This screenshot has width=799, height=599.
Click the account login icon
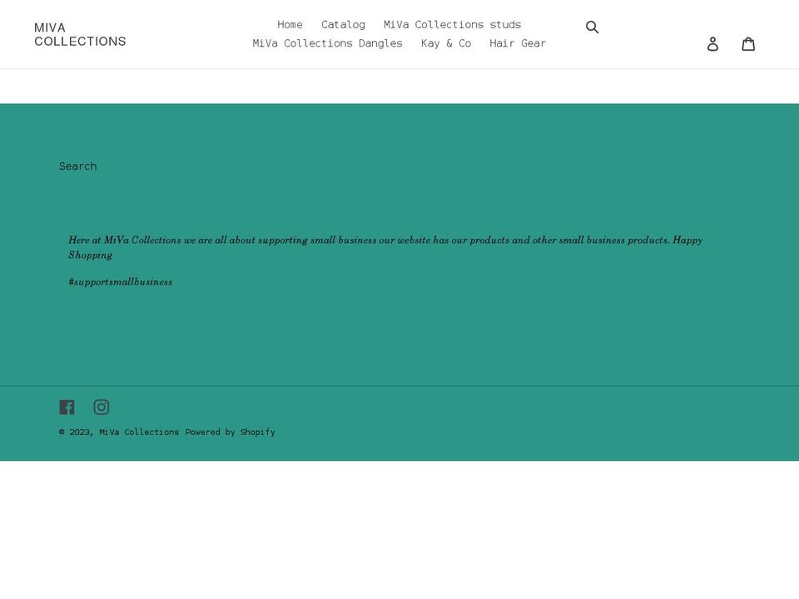point(713,43)
